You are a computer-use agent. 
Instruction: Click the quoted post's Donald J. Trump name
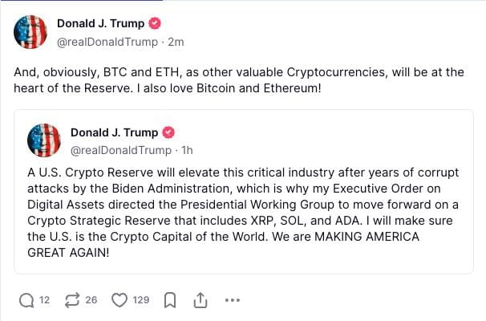coord(115,132)
